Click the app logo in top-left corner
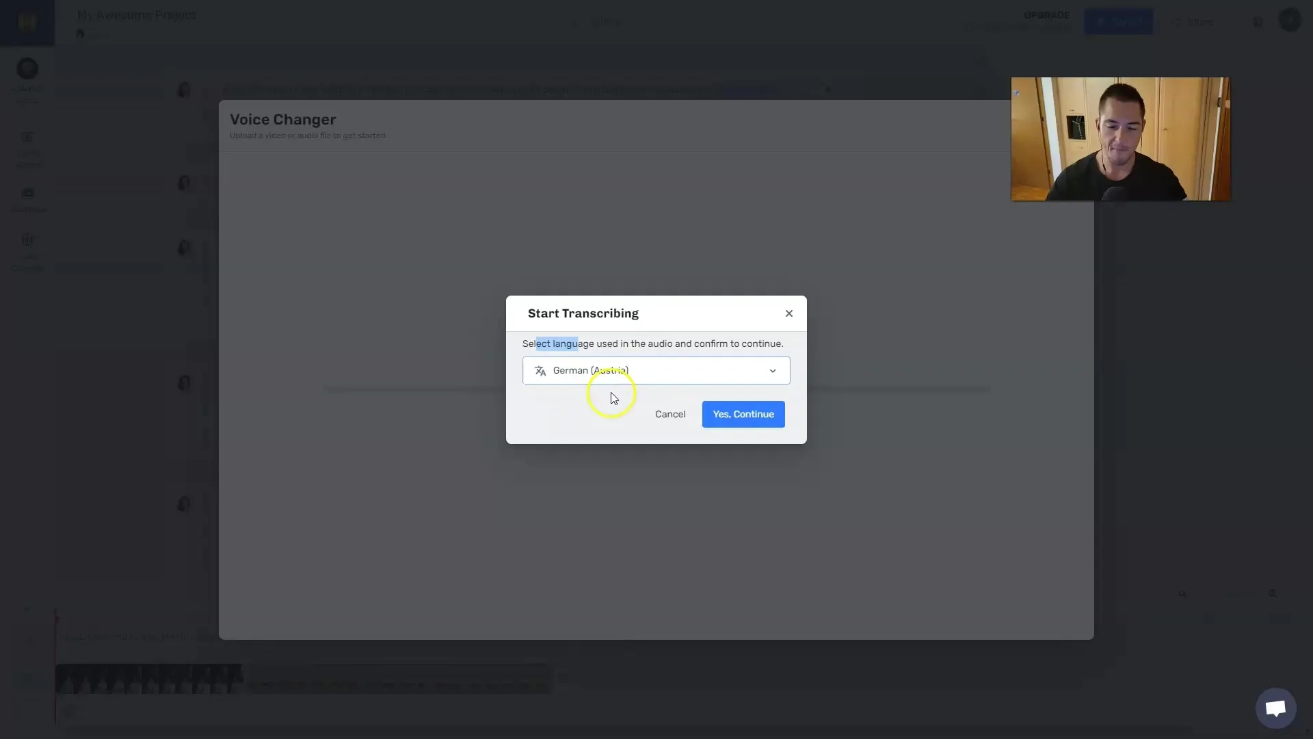1313x739 pixels. pyautogui.click(x=27, y=22)
